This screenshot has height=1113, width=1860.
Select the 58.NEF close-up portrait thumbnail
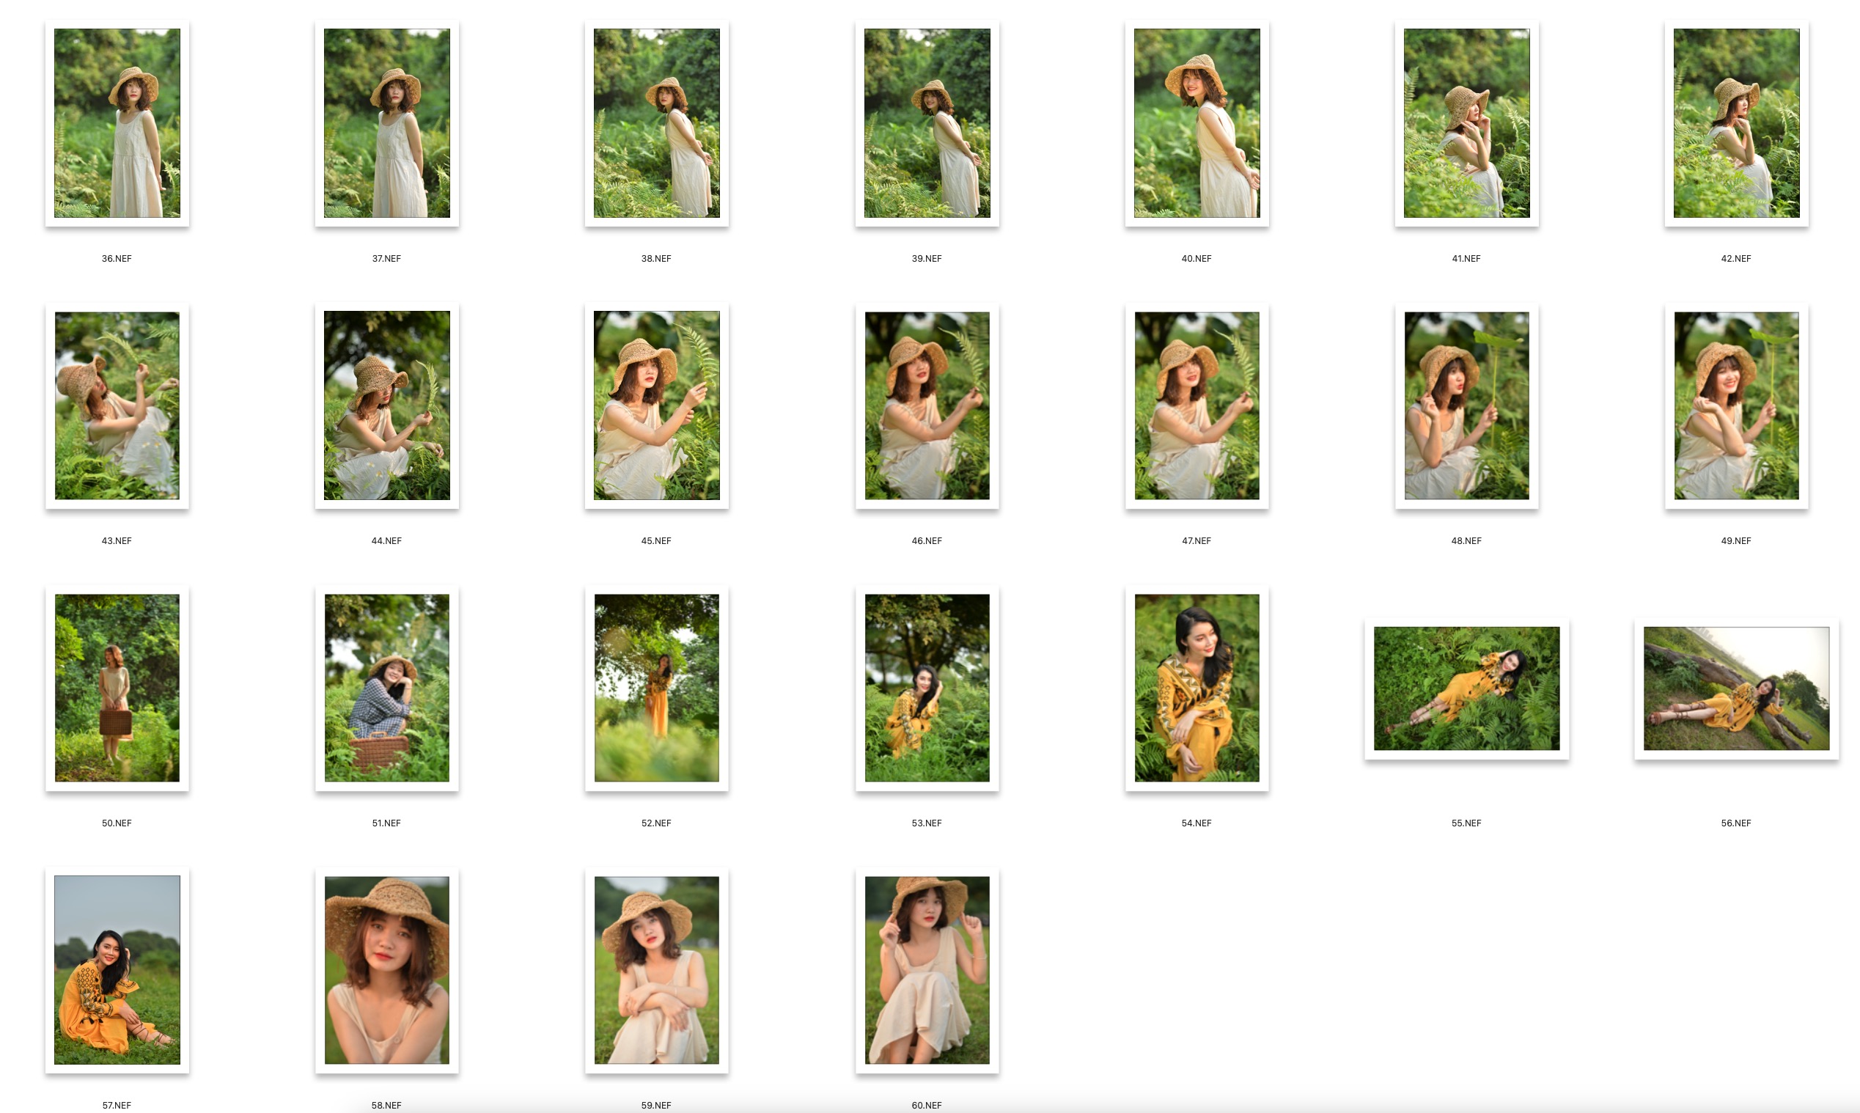[x=387, y=970]
